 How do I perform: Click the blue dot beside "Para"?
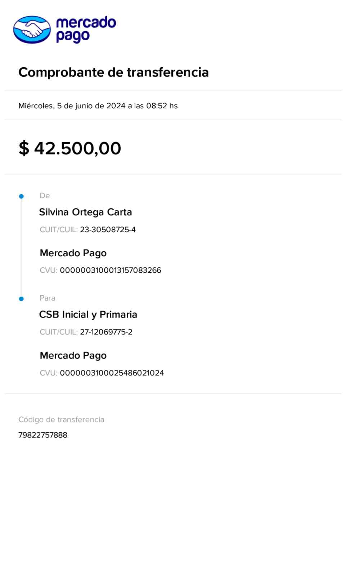(x=21, y=299)
